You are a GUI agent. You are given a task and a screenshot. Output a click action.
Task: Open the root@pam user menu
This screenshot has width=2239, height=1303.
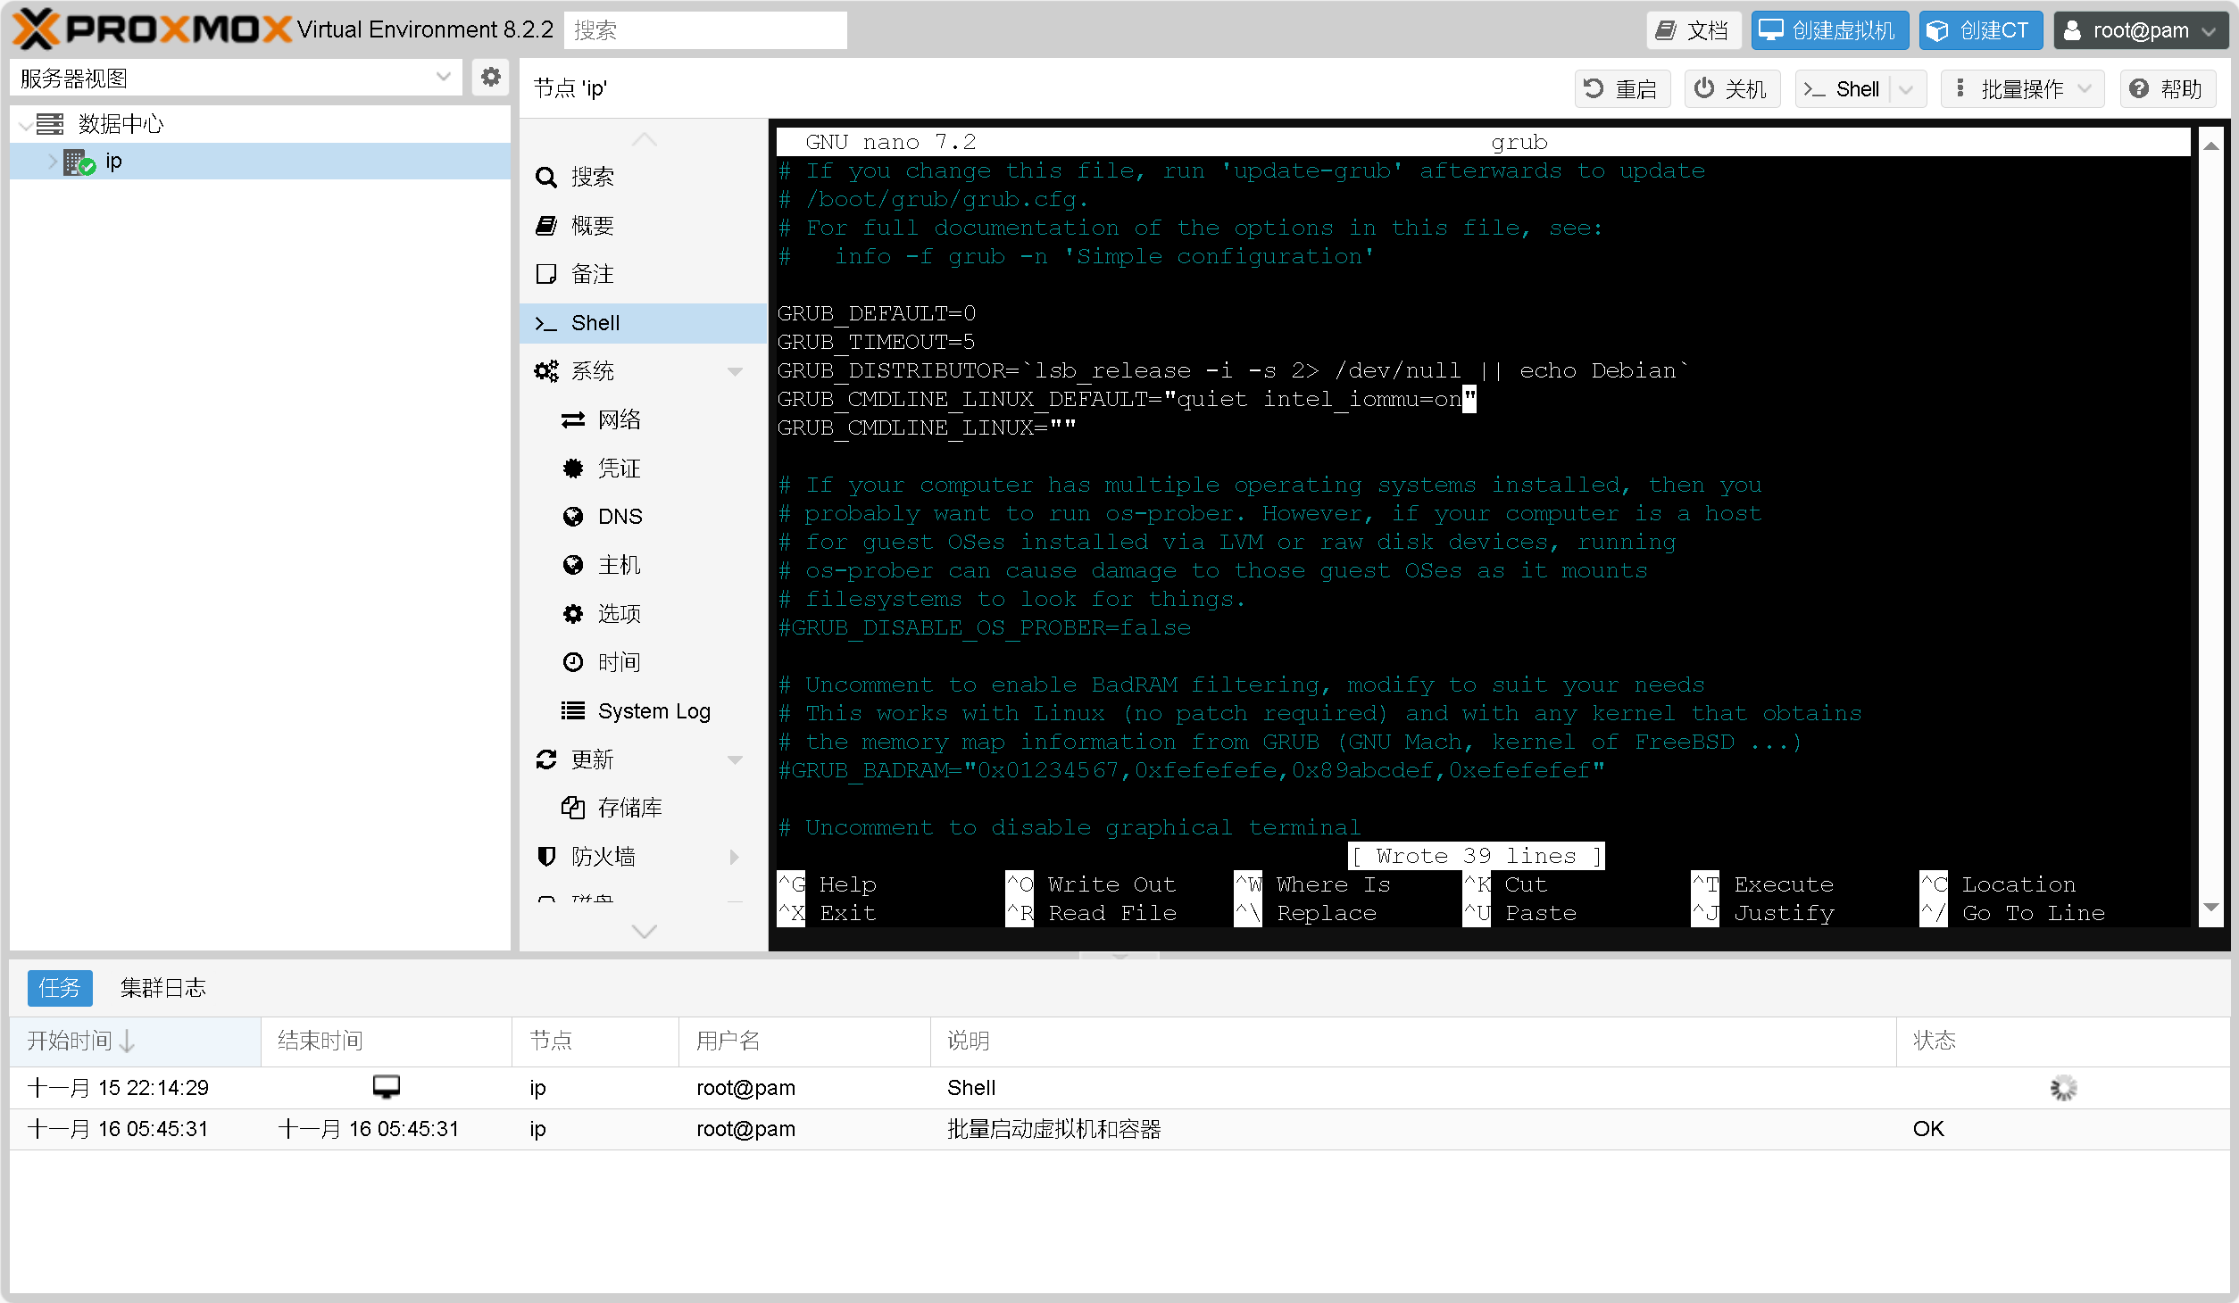(x=2140, y=30)
